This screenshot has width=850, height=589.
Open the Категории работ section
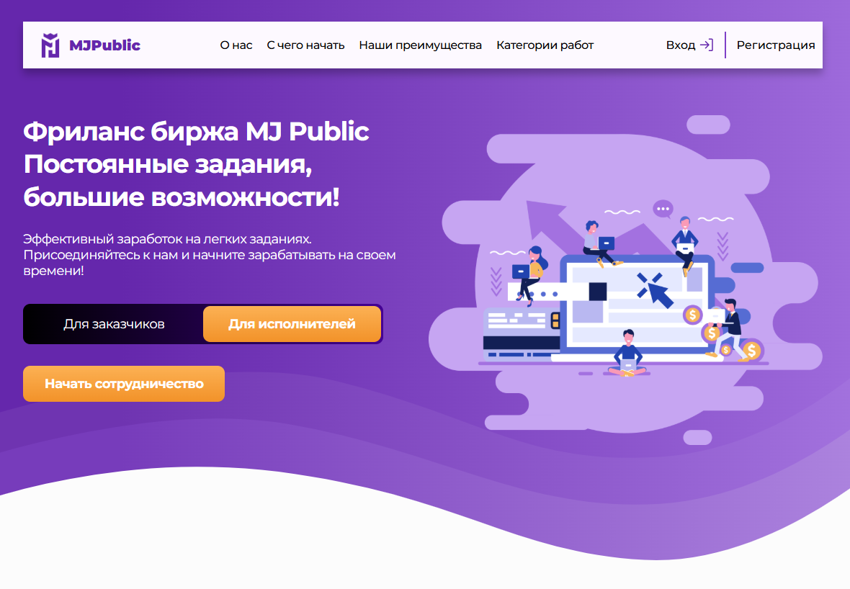click(x=545, y=45)
